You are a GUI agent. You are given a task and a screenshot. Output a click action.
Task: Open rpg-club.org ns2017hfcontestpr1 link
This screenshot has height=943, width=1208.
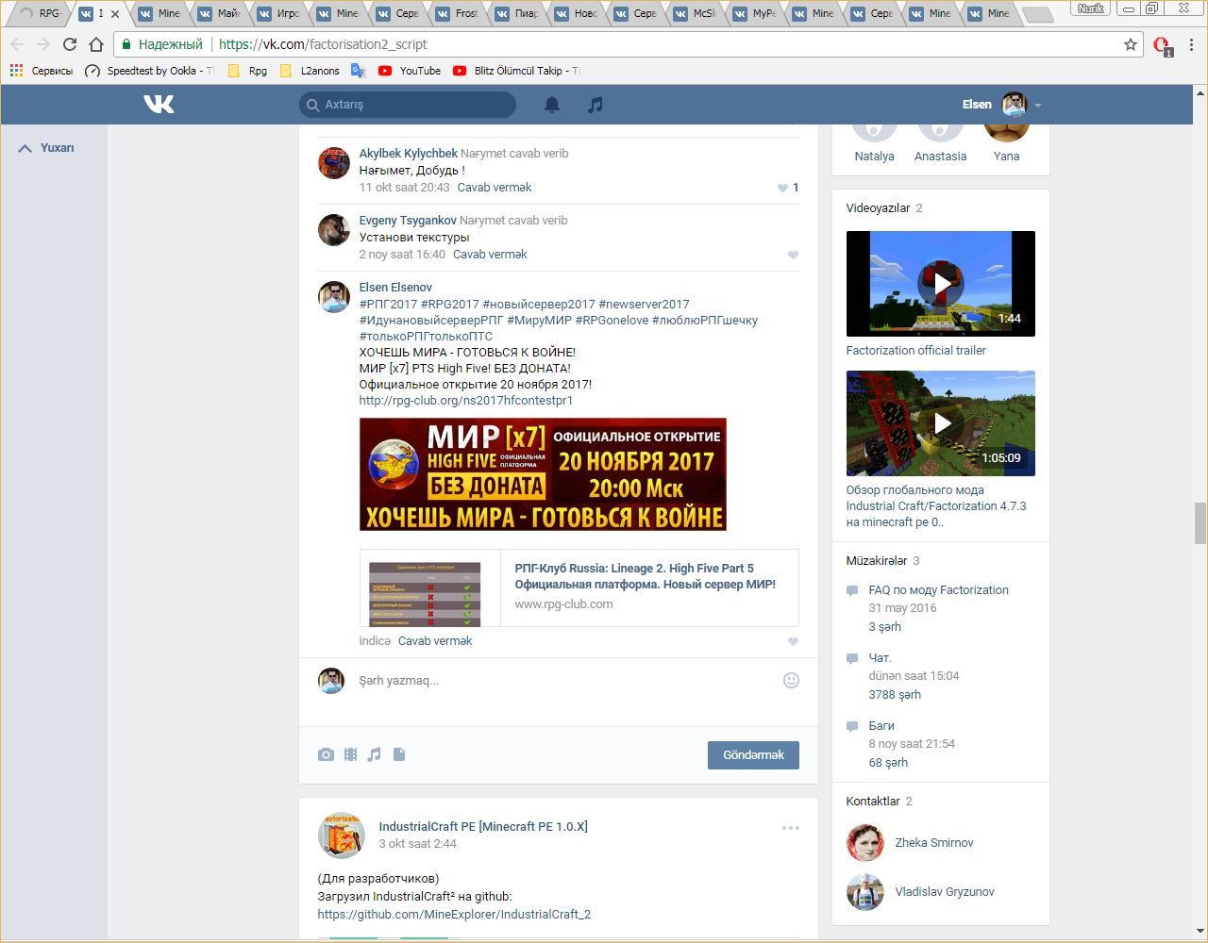(466, 401)
